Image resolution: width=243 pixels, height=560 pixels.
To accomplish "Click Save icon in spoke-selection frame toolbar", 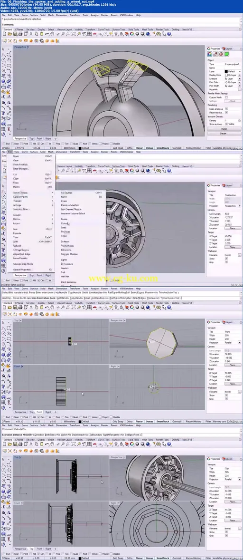I will pyautogui.click(x=15, y=34).
